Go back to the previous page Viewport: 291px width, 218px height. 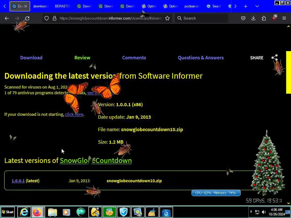[x=7, y=18]
